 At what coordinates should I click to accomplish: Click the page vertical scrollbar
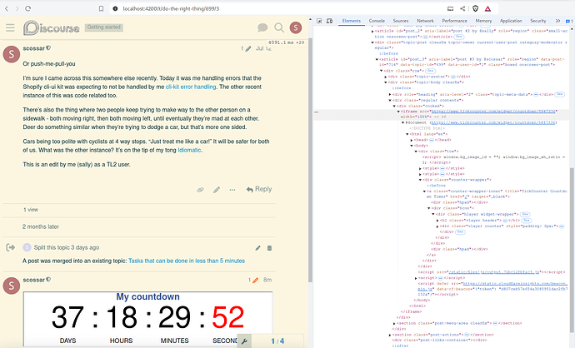pyautogui.click(x=310, y=160)
